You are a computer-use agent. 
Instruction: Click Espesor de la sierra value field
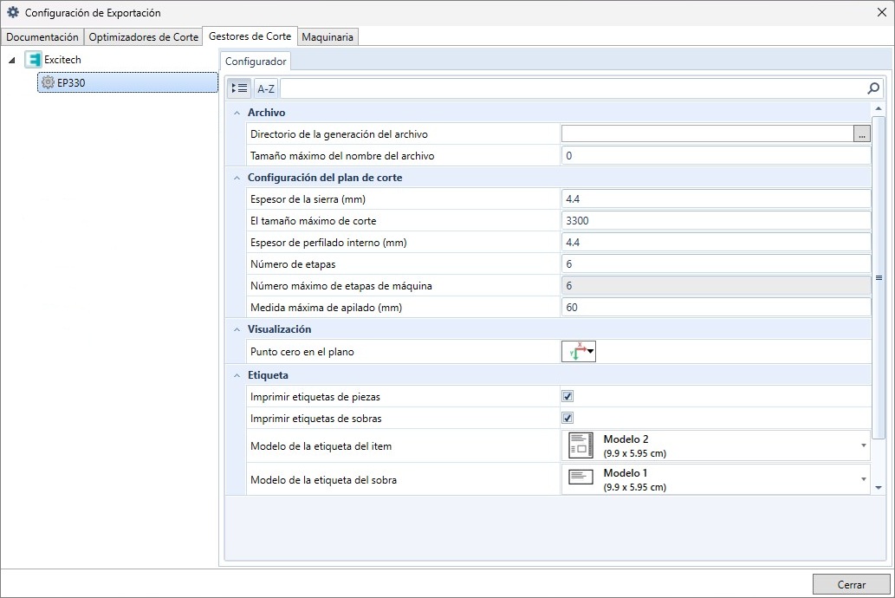[716, 198]
